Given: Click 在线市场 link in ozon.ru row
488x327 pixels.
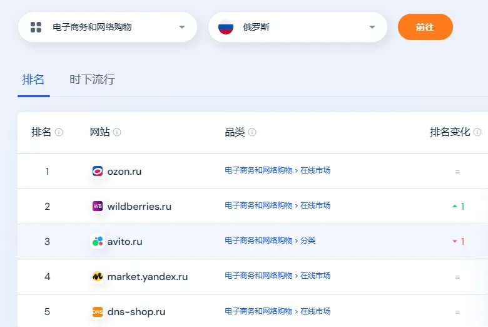Looking at the screenshot, I should tap(315, 170).
